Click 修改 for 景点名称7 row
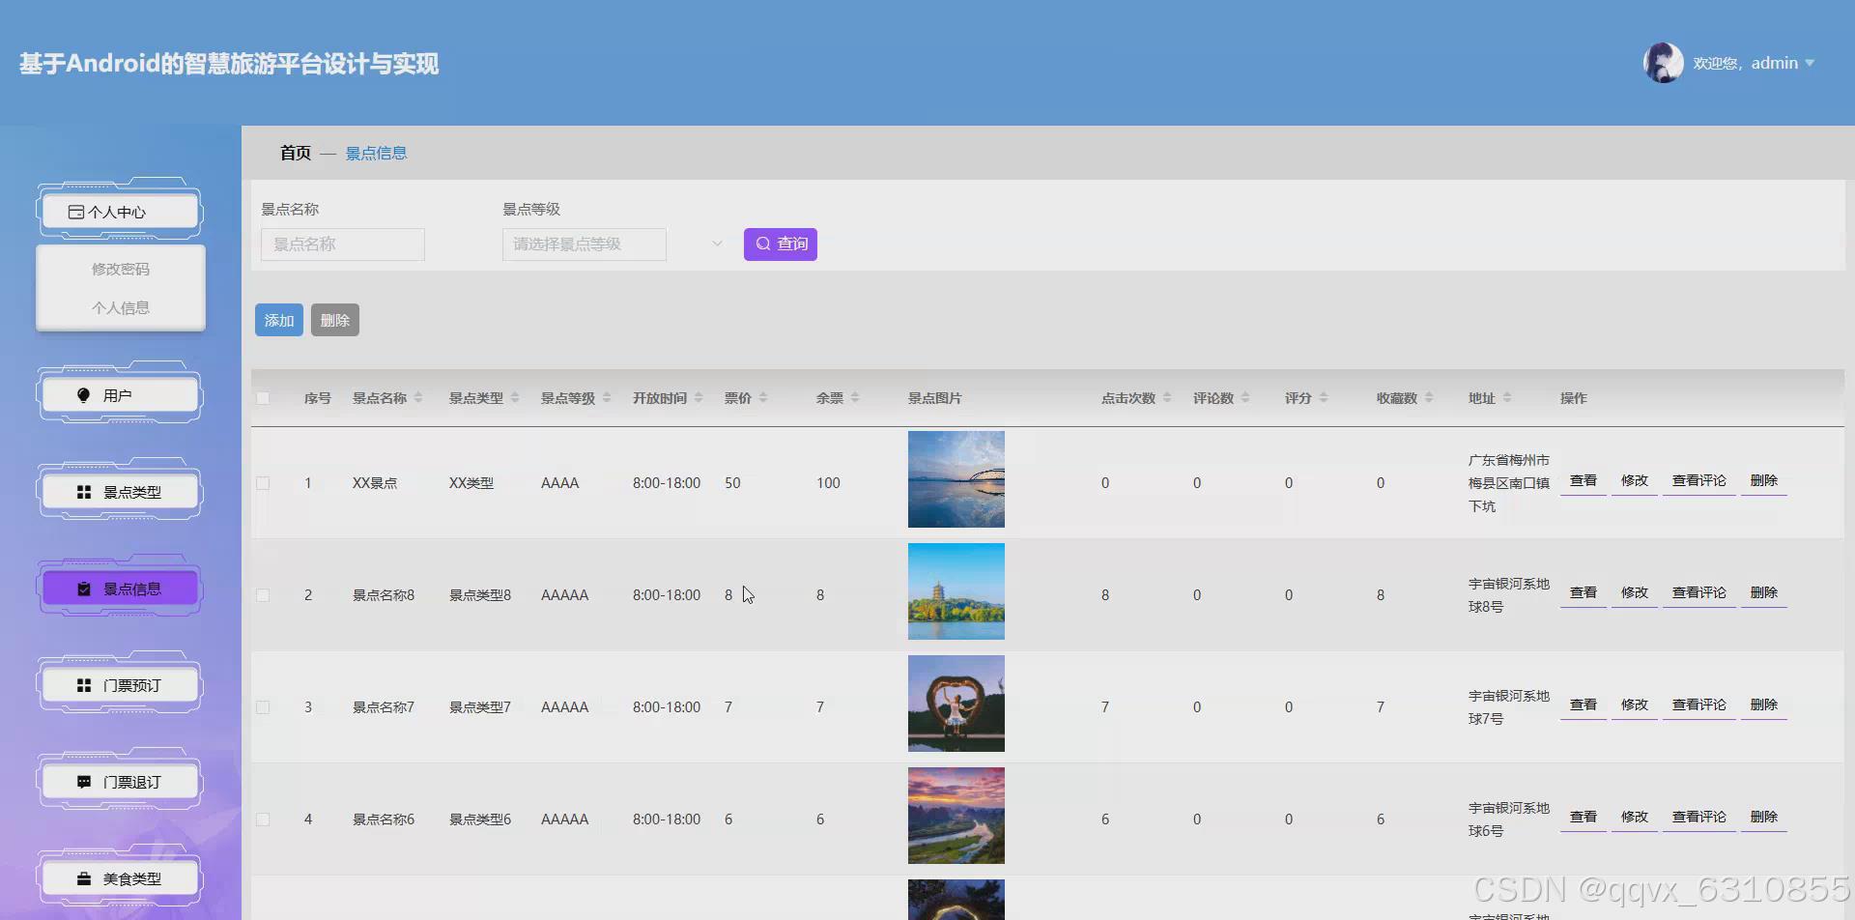Image resolution: width=1855 pixels, height=920 pixels. pyautogui.click(x=1635, y=705)
